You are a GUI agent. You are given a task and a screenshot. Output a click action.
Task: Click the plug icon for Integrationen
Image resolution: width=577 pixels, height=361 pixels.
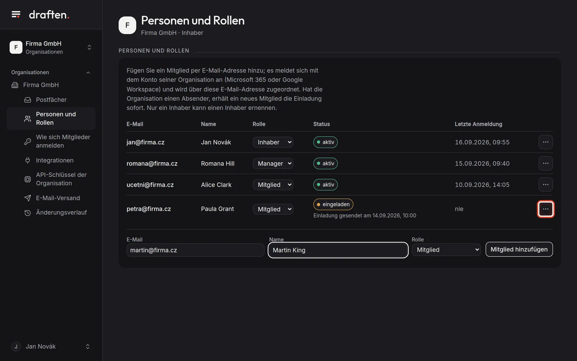point(27,160)
